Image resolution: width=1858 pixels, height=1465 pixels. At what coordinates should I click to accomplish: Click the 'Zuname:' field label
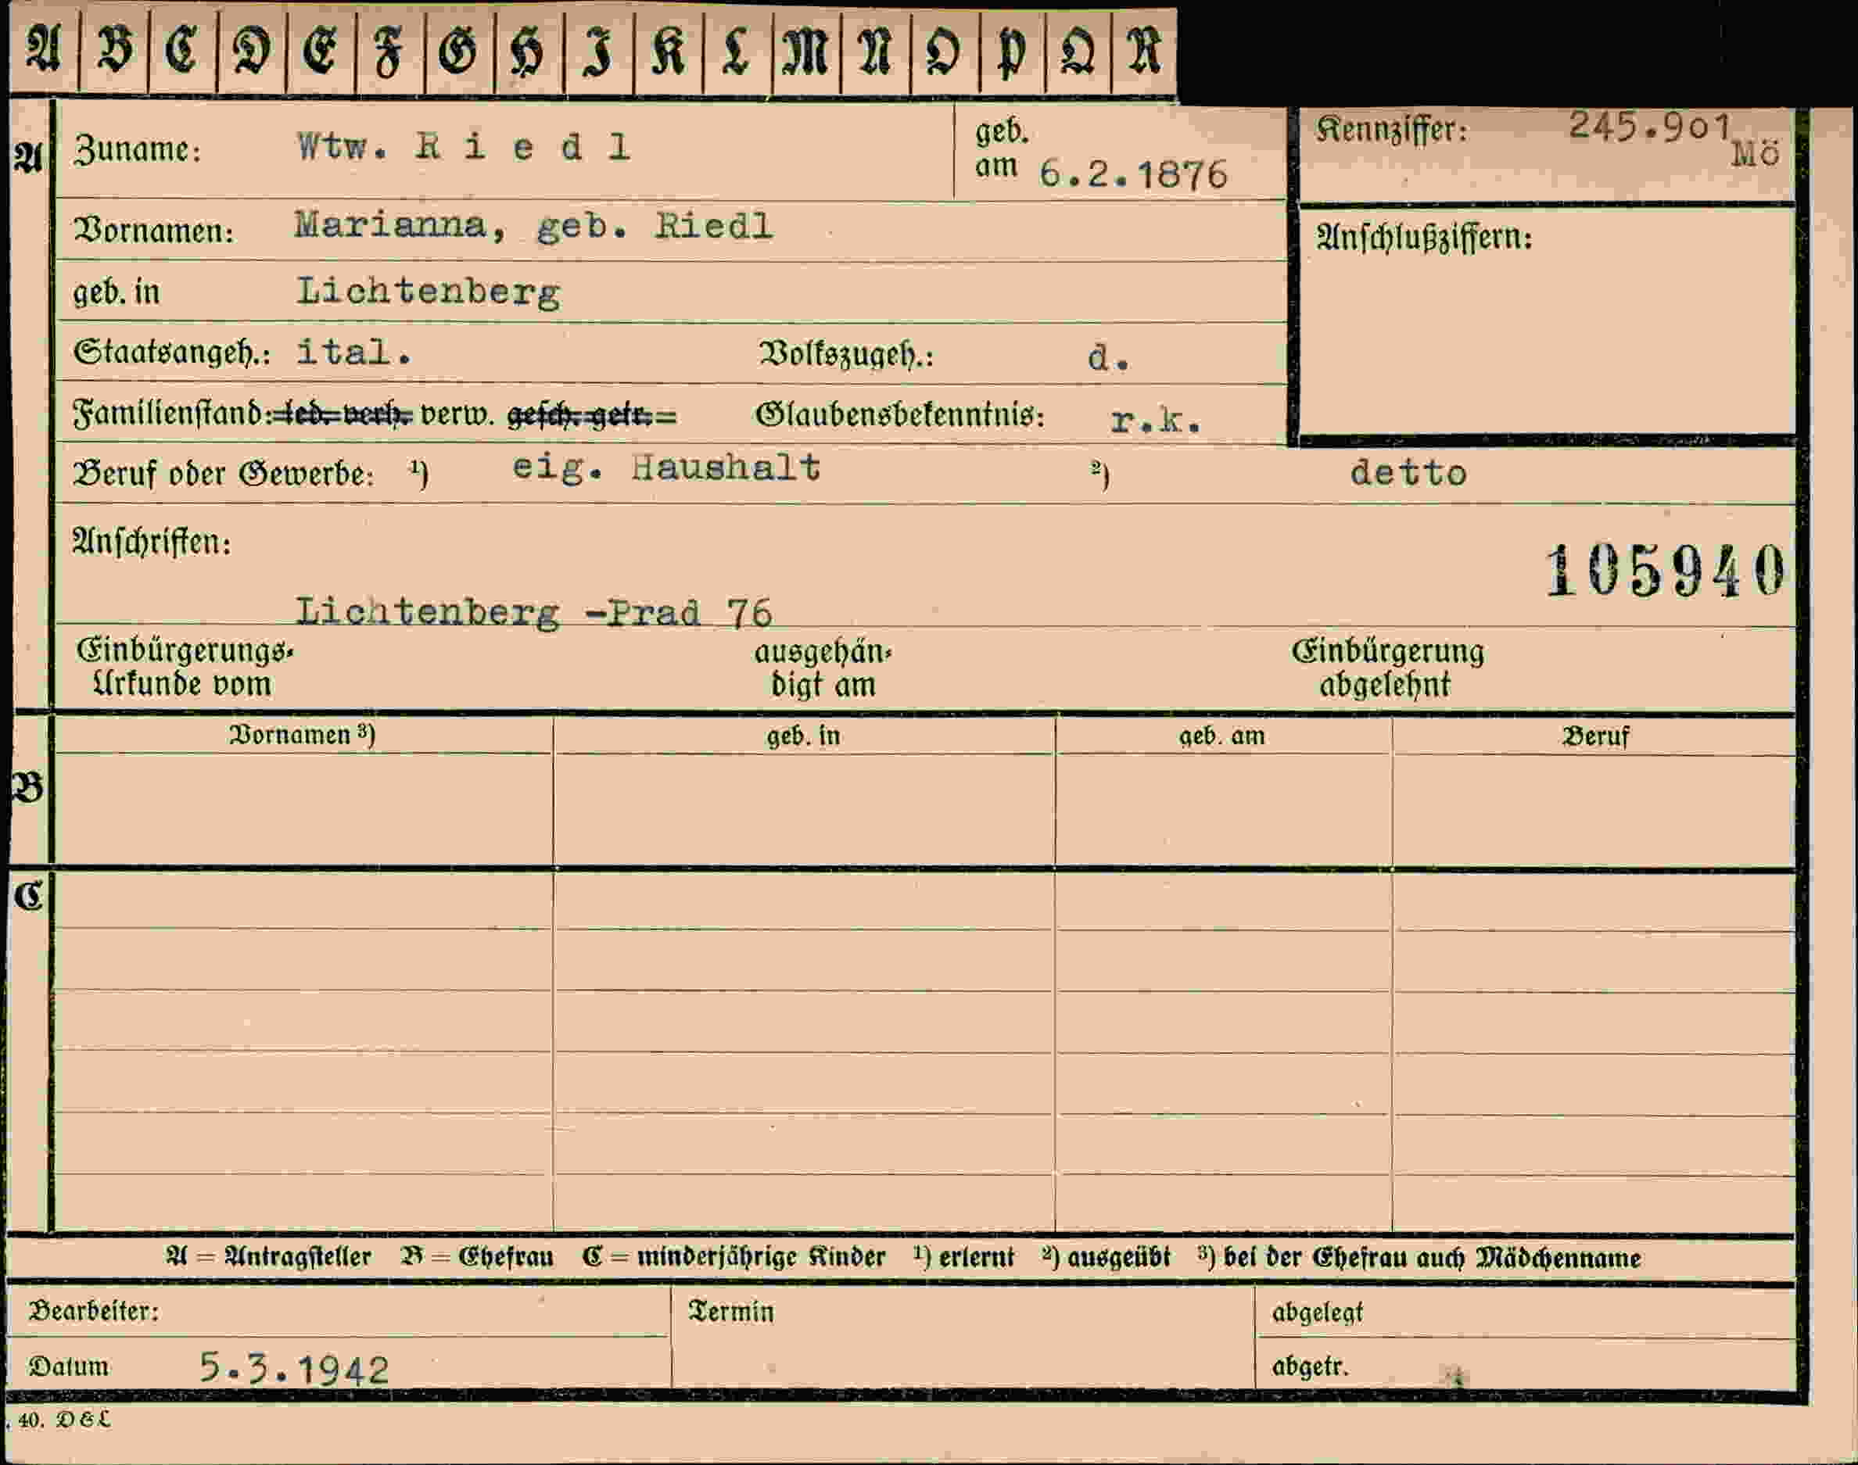coord(138,150)
